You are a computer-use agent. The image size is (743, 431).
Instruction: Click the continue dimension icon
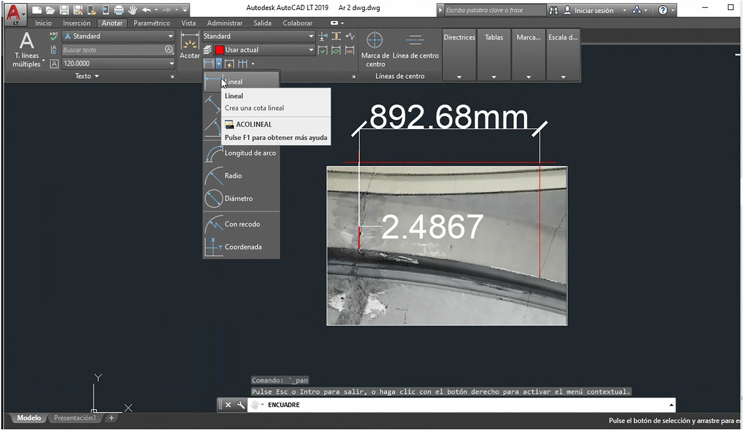click(x=243, y=63)
